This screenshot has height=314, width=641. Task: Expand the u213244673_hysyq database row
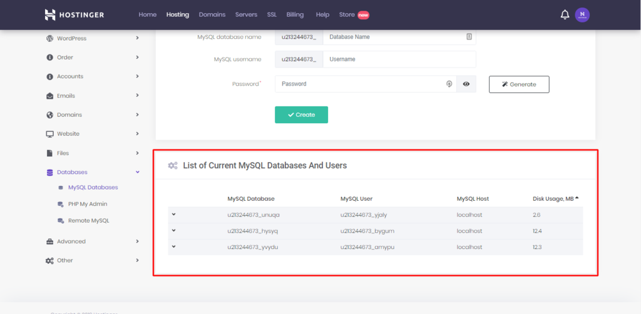pyautogui.click(x=174, y=230)
